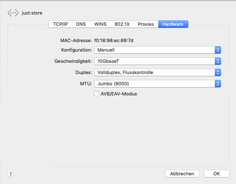The height and width of the screenshot is (184, 236).
Task: Switch to the WINS tab
Action: click(100, 24)
